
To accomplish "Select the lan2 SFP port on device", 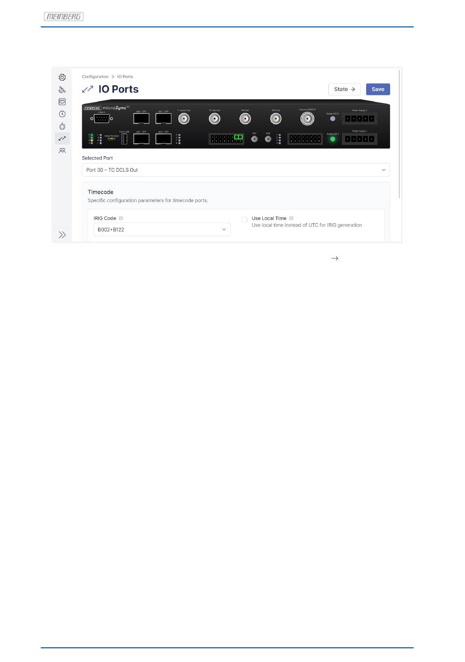I will (163, 119).
